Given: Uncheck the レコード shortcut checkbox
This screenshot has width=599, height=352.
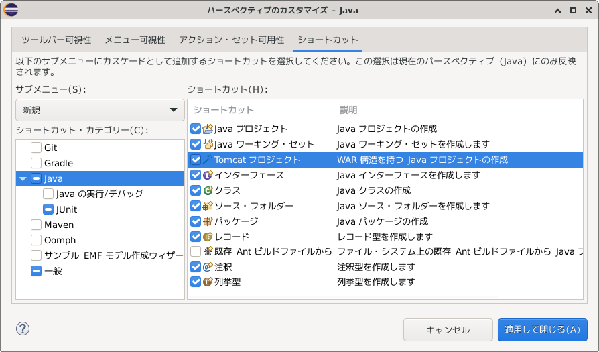Looking at the screenshot, I should (x=196, y=237).
